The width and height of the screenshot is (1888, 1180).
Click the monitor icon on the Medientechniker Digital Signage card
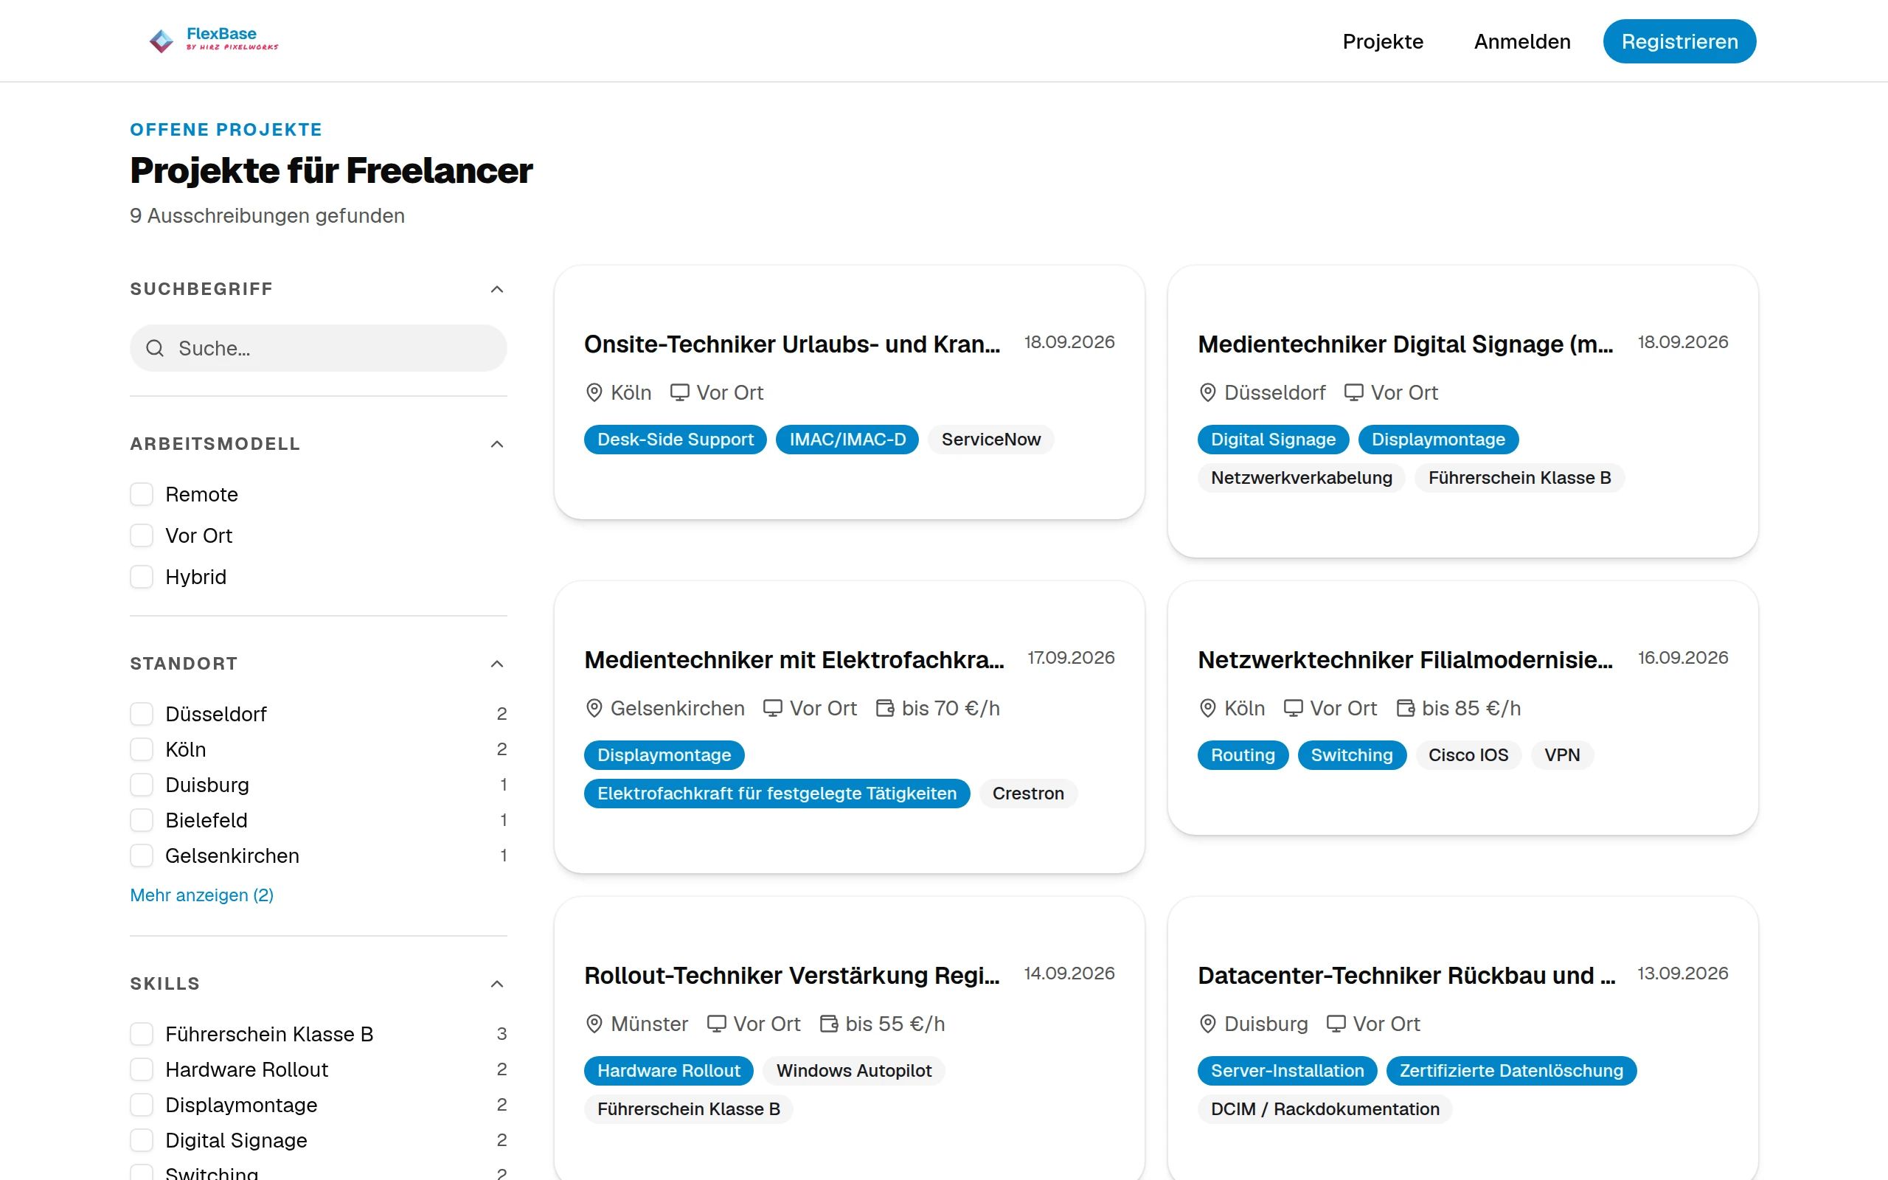[1353, 392]
